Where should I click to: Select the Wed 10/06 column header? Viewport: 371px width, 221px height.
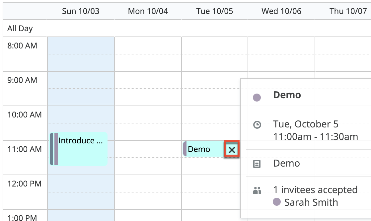point(281,11)
